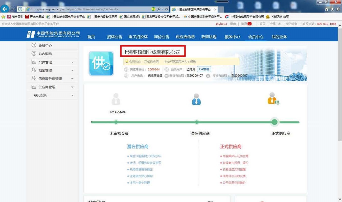Open the browser Tools gear icon
The width and height of the screenshot is (342, 202).
coord(338,9)
